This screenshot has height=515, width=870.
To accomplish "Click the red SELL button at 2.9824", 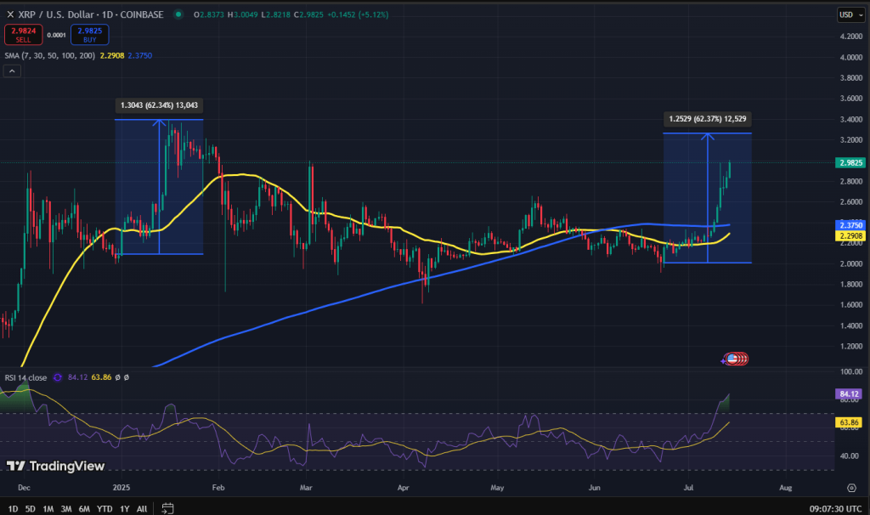I will pos(23,35).
